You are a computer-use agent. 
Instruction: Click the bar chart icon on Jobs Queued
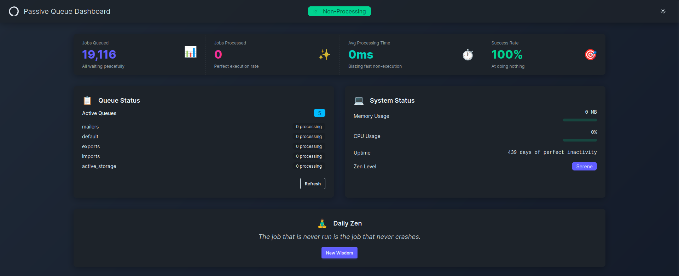pyautogui.click(x=191, y=52)
